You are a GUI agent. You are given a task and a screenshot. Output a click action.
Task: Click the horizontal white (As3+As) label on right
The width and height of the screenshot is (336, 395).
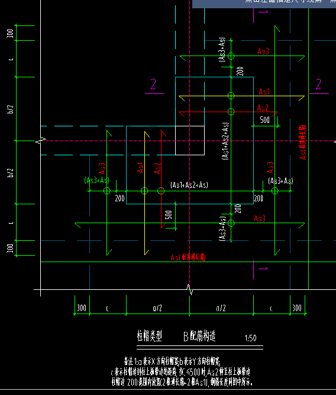(x=281, y=181)
